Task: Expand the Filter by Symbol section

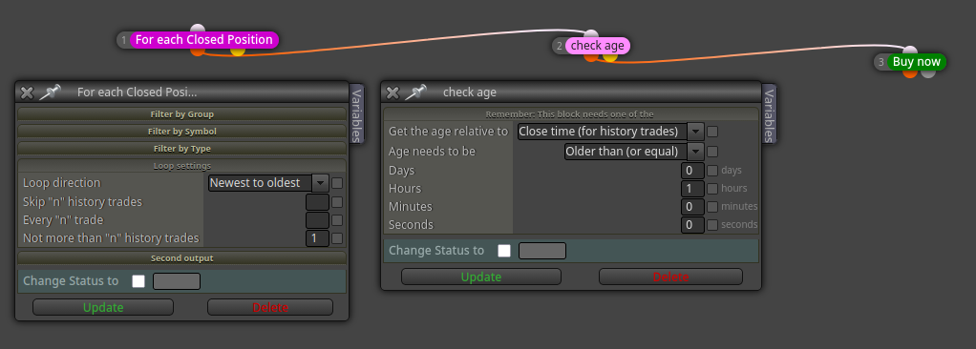Action: (x=181, y=132)
